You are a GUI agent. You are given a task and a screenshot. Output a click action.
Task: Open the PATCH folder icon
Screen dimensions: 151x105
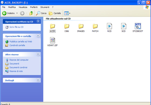[95, 26]
